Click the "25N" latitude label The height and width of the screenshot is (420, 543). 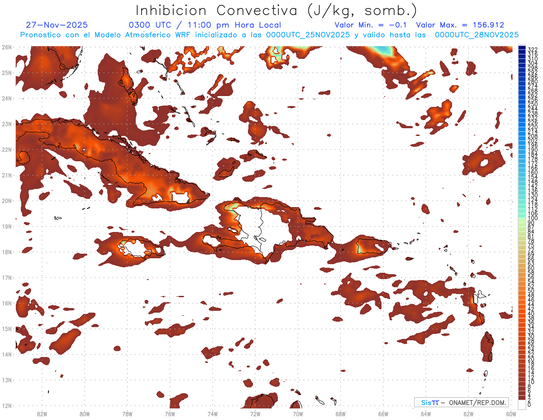[x=7, y=72]
